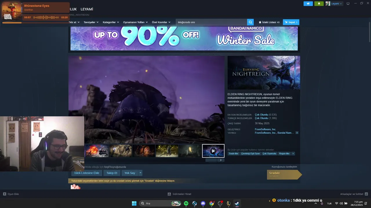Select the dark orange creature screenshot thumbnail

point(144,151)
